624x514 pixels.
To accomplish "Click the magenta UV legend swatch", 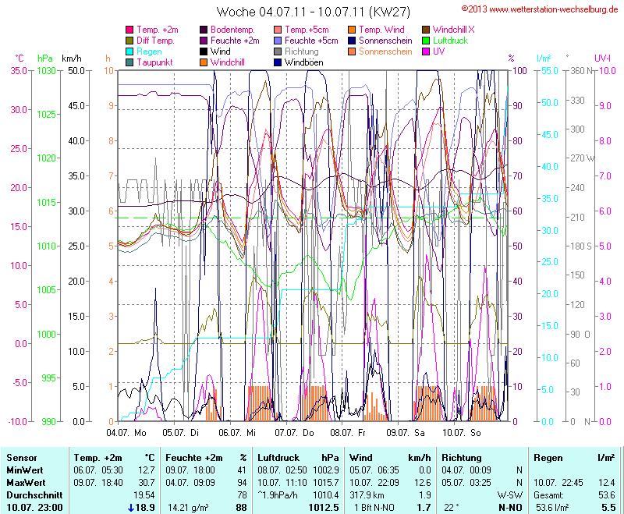I will coord(426,51).
